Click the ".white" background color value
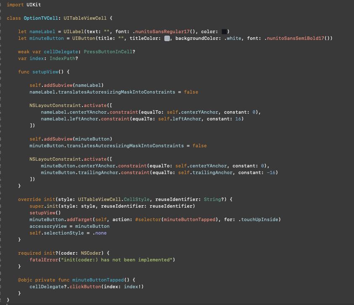354x305 pixels. (x=232, y=38)
